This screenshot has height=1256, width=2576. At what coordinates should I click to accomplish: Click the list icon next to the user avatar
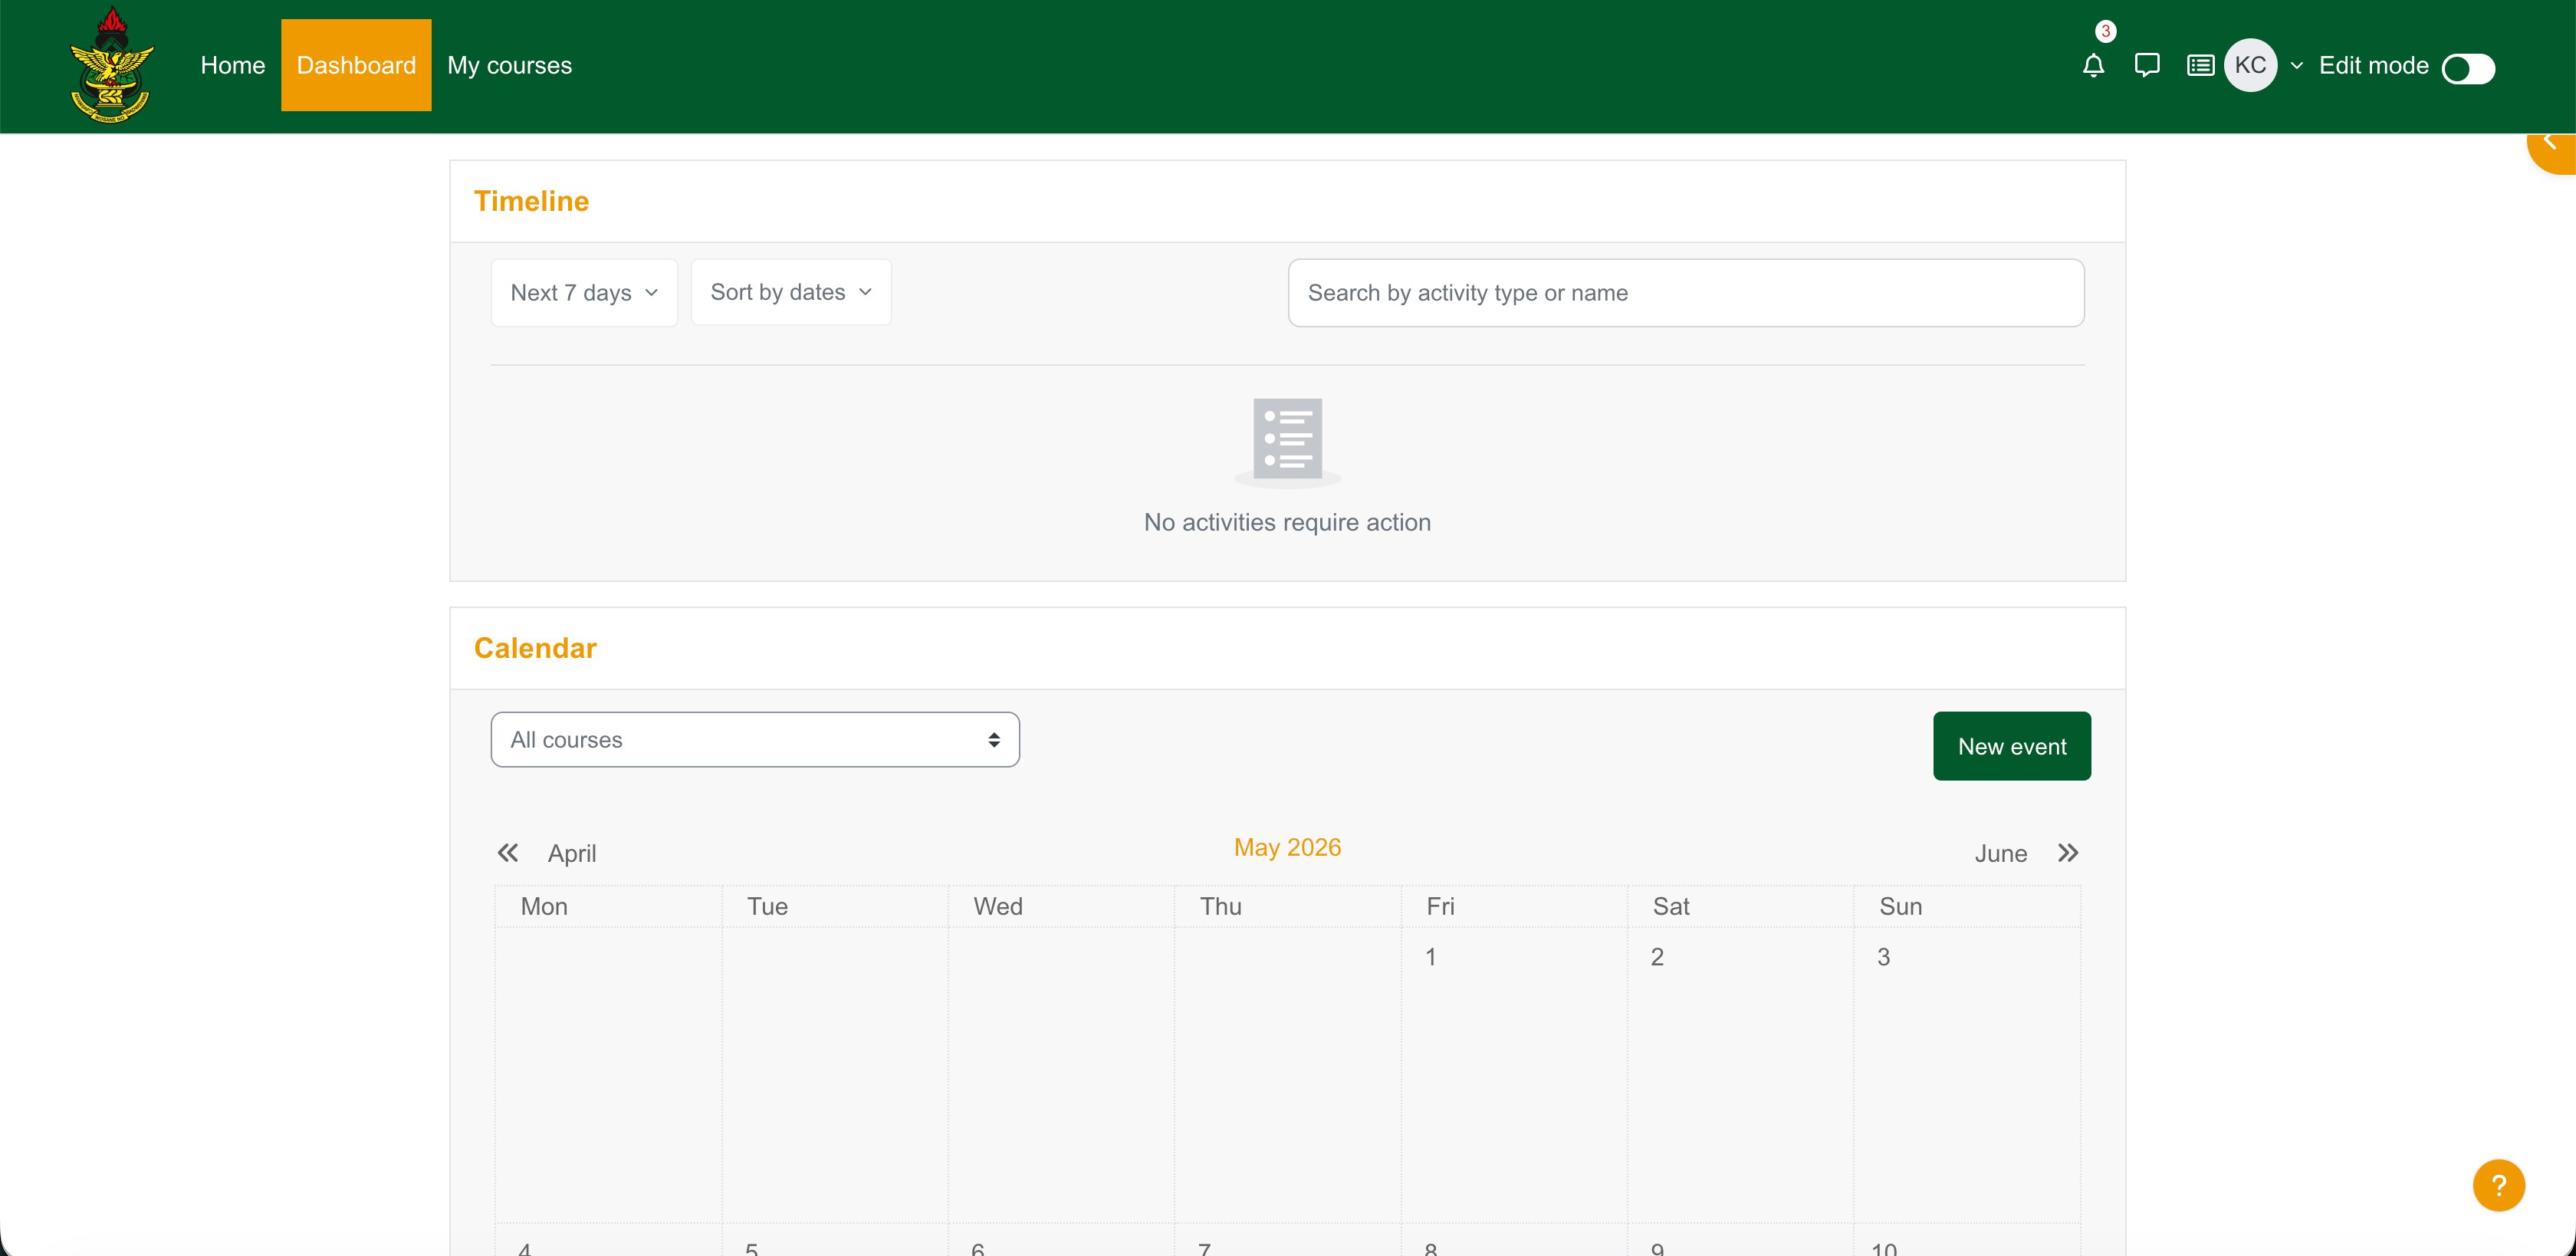pos(2199,66)
